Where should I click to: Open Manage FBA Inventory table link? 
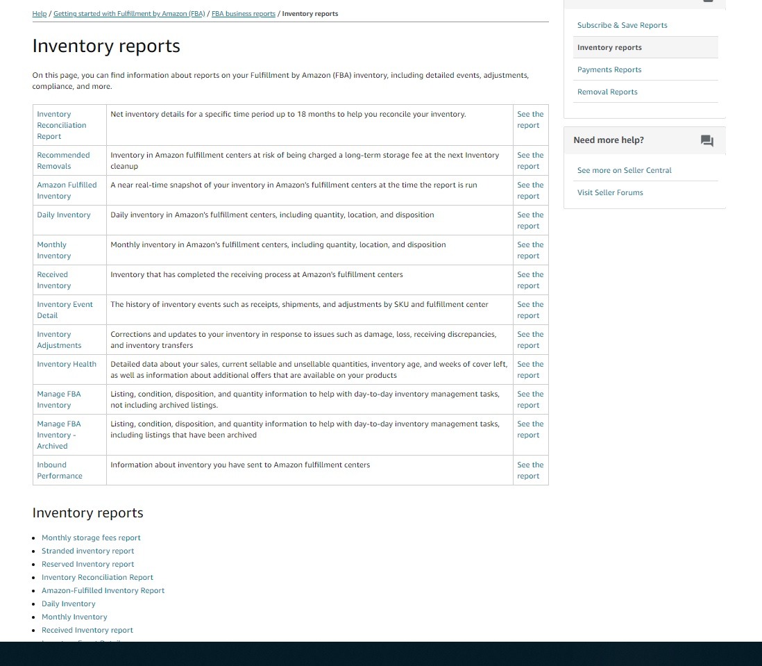[59, 399]
